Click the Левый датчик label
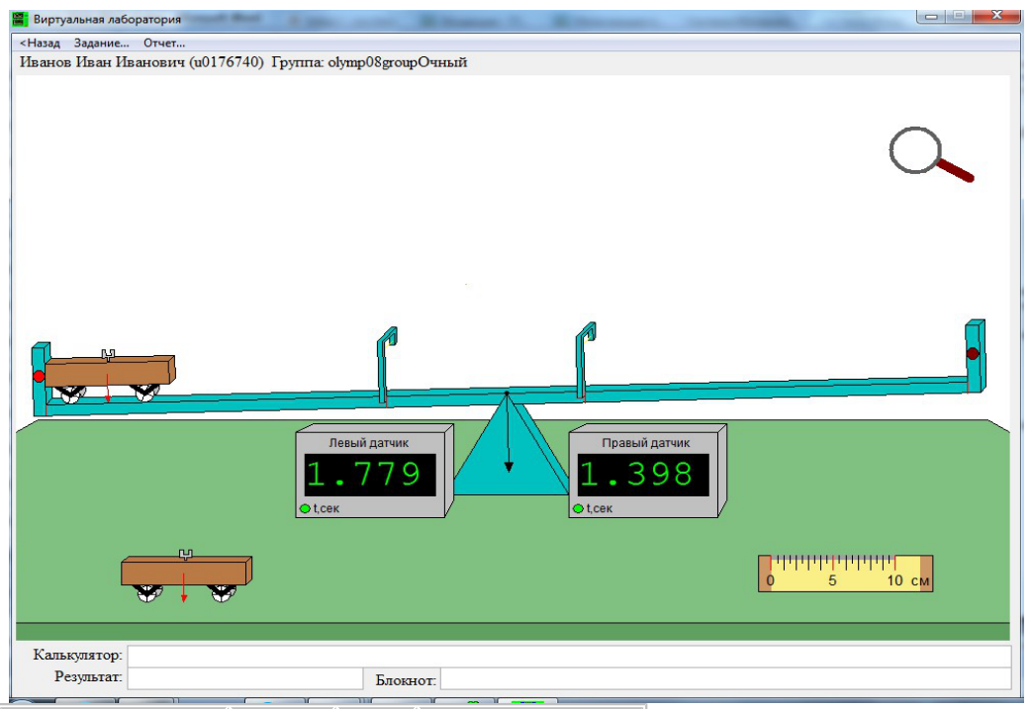The width and height of the screenshot is (1032, 709). tap(368, 443)
